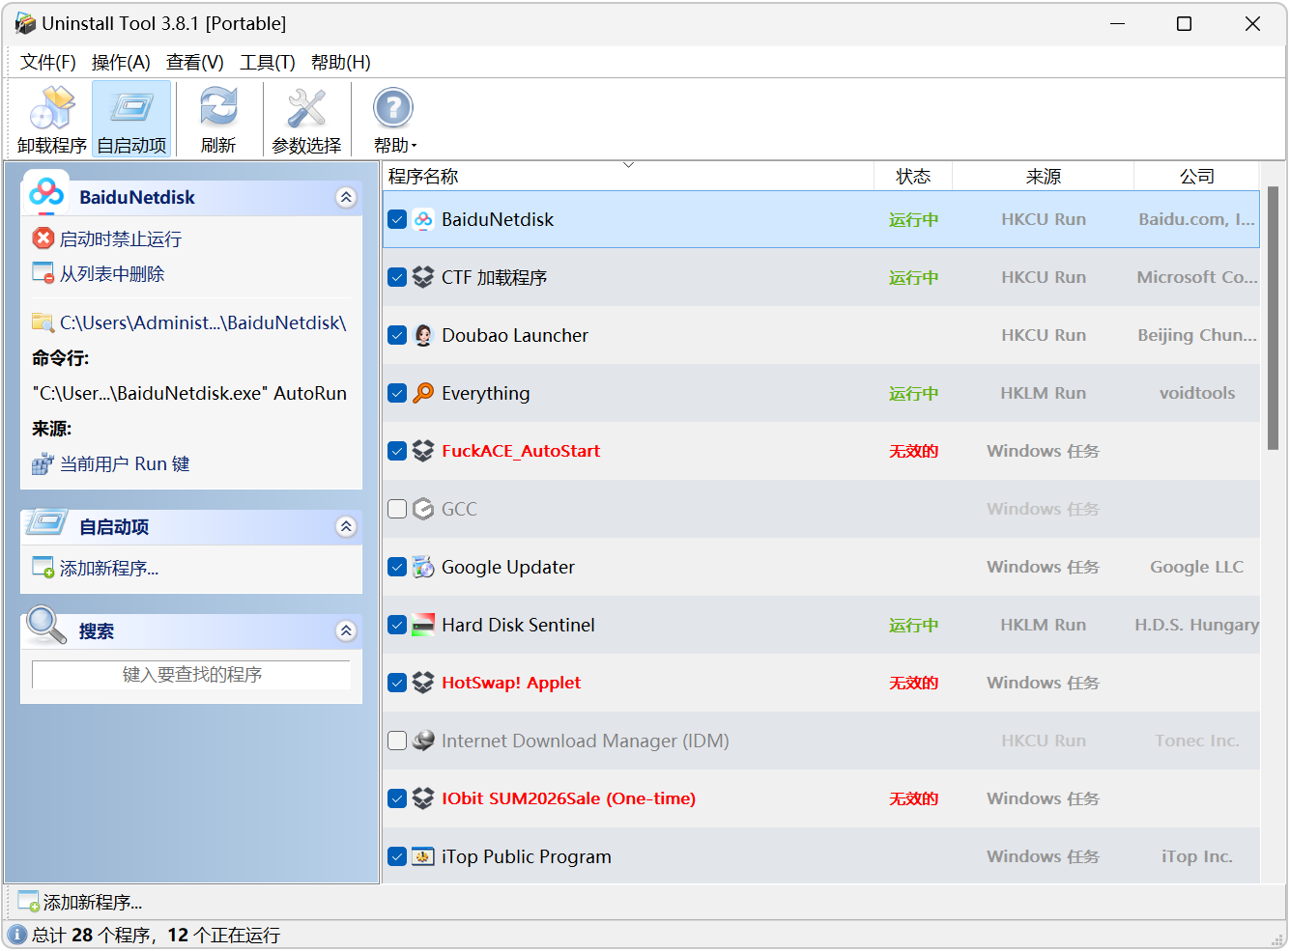Viewport: 1290px width, 951px height.
Task: Open the 帮助 toolbar dropdown arrow
Action: (x=415, y=146)
